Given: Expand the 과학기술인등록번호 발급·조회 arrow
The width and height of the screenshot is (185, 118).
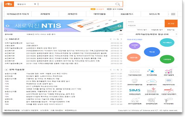Looking at the screenshot, I should coord(176,34).
